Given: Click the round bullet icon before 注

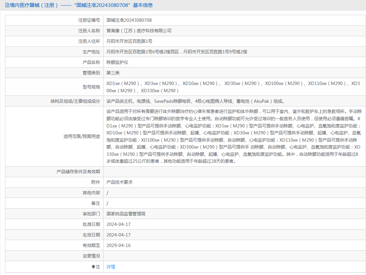Looking at the screenshot, I should point(93,267).
